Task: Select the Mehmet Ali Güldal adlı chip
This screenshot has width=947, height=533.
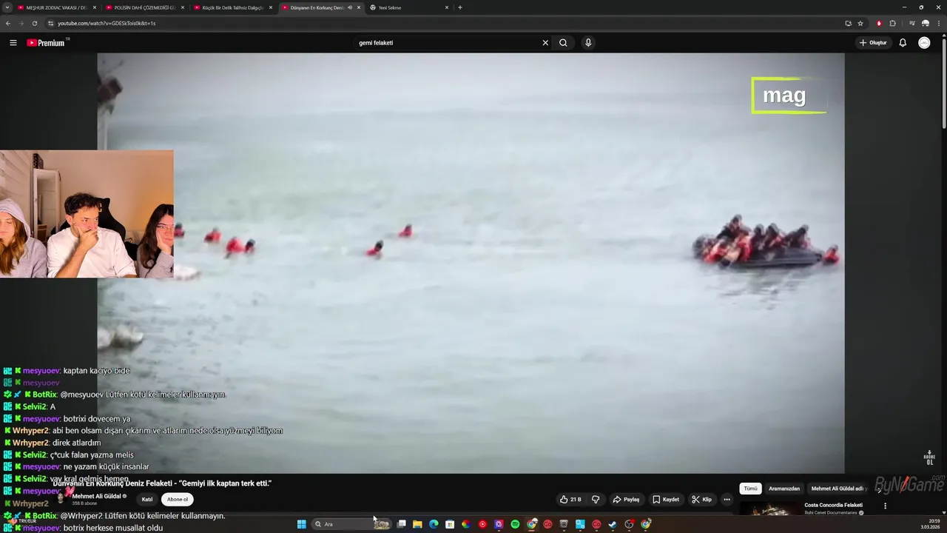Action: (x=838, y=489)
